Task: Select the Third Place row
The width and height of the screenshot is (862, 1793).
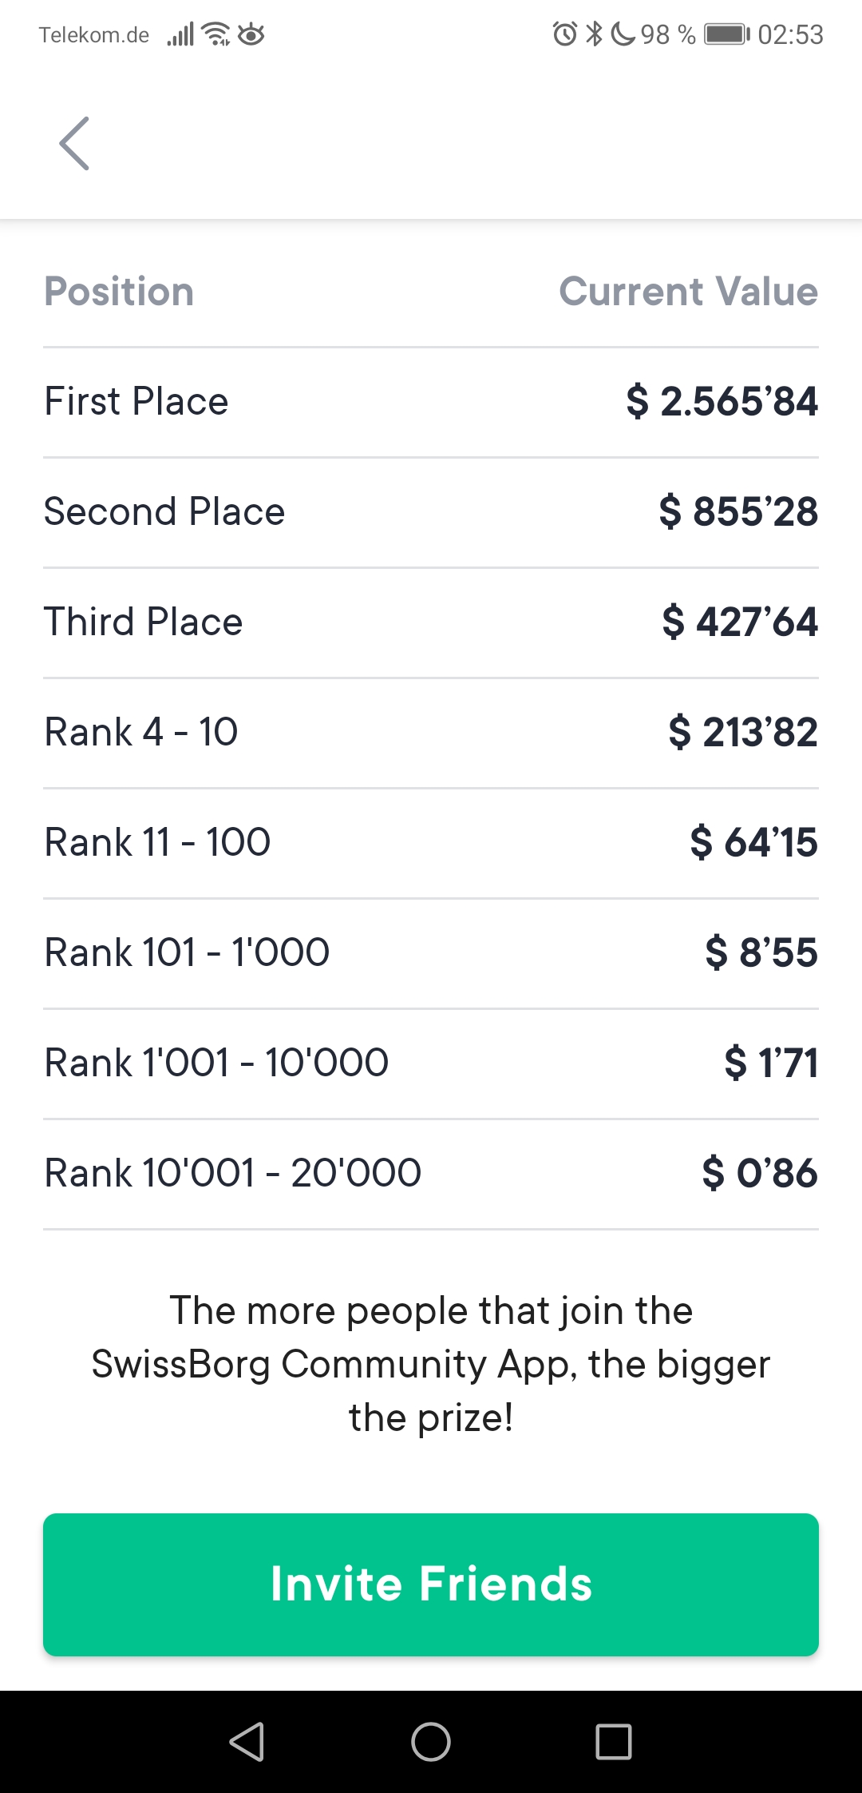Action: click(431, 622)
